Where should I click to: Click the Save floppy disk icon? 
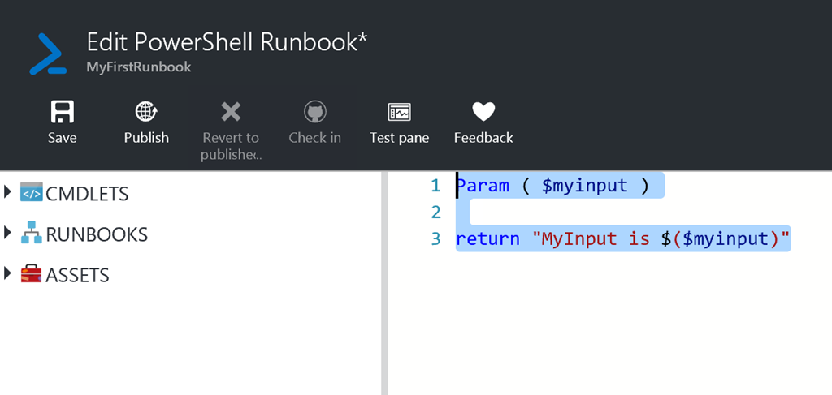tap(62, 112)
